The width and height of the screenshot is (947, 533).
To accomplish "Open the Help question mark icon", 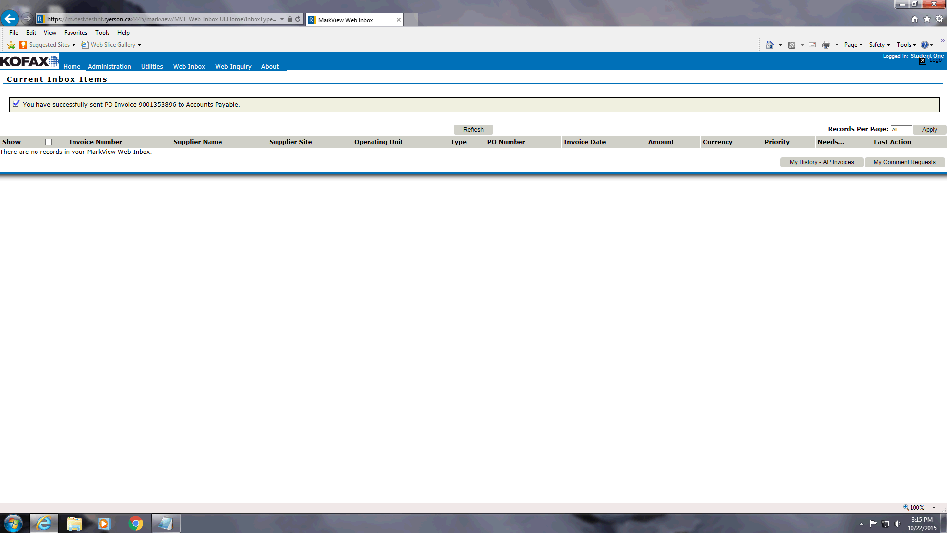I will tap(925, 45).
